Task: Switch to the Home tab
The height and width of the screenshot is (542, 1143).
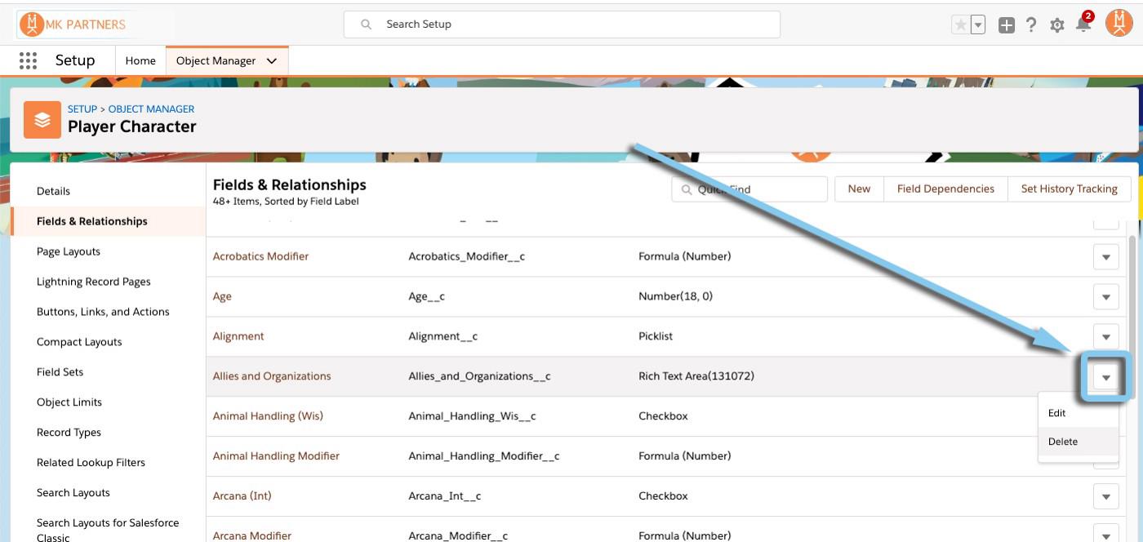Action: pyautogui.click(x=140, y=61)
